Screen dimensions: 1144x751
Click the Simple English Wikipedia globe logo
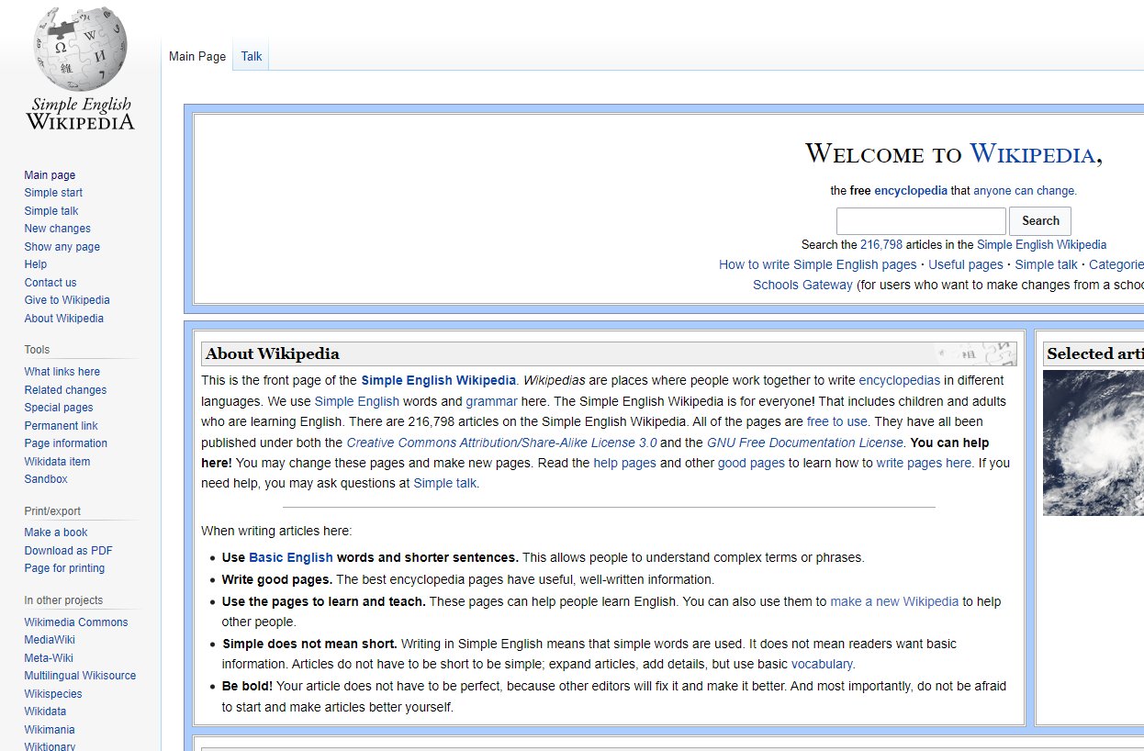(x=80, y=69)
